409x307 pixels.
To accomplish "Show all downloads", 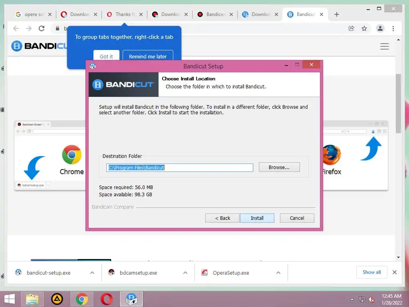I will coord(372,272).
